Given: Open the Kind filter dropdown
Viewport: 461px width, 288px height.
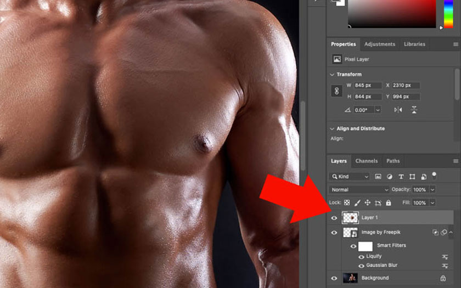Looking at the screenshot, I should coord(350,176).
